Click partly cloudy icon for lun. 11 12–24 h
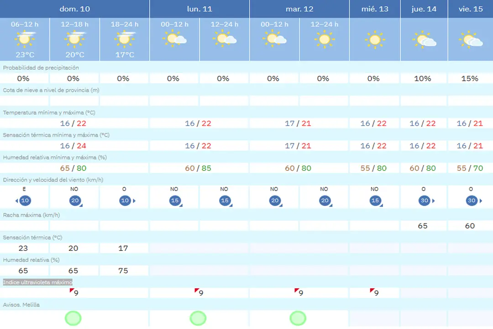The height and width of the screenshot is (329, 493). click(x=225, y=39)
